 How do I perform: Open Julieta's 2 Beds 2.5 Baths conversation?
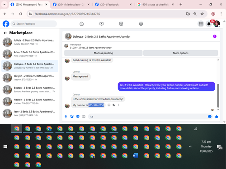pyautogui.click(x=30, y=42)
